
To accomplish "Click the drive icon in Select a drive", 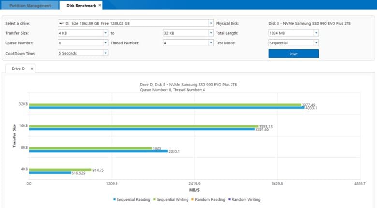I will pyautogui.click(x=60, y=23).
